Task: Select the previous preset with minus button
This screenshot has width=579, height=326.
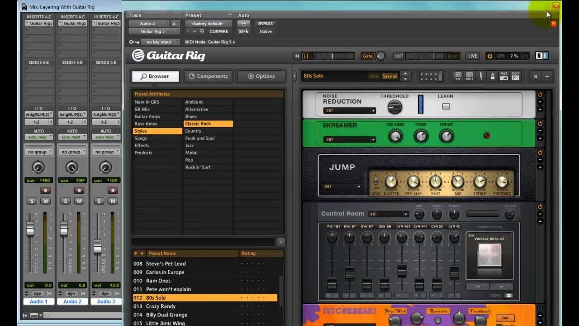Action: (188, 31)
